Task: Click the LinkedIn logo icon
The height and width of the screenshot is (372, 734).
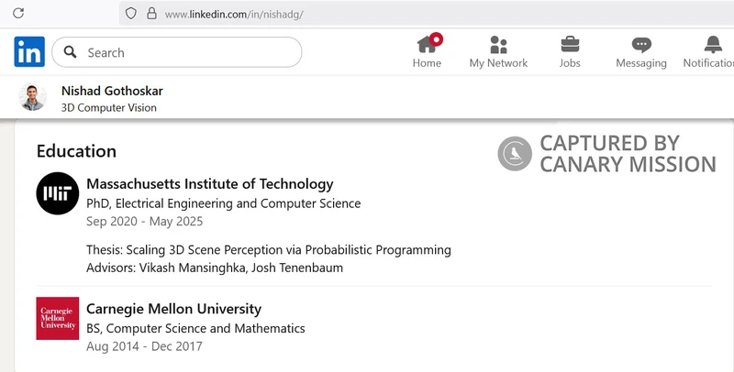Action: (29, 52)
